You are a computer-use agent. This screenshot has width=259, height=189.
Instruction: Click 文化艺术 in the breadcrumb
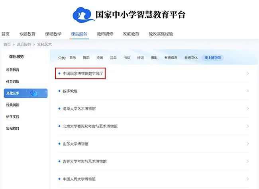click(x=45, y=44)
